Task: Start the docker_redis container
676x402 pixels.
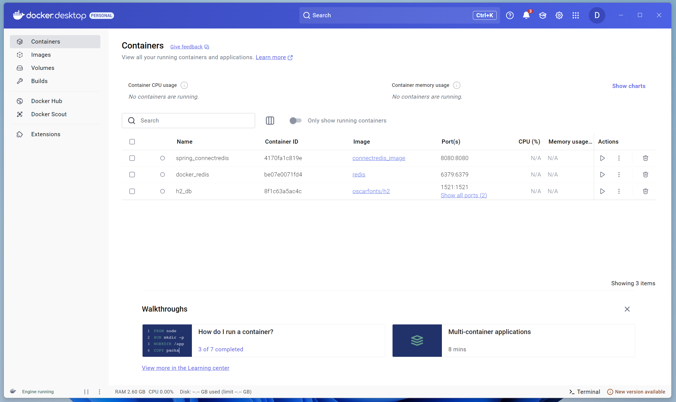Action: [x=602, y=175]
